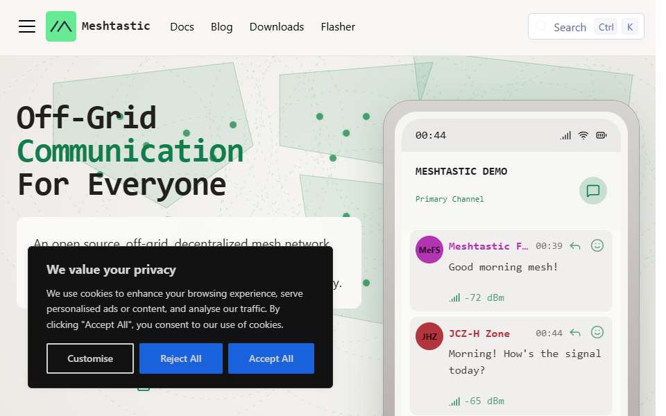
Task: Click the phone Wi-Fi status icon
Action: click(583, 135)
